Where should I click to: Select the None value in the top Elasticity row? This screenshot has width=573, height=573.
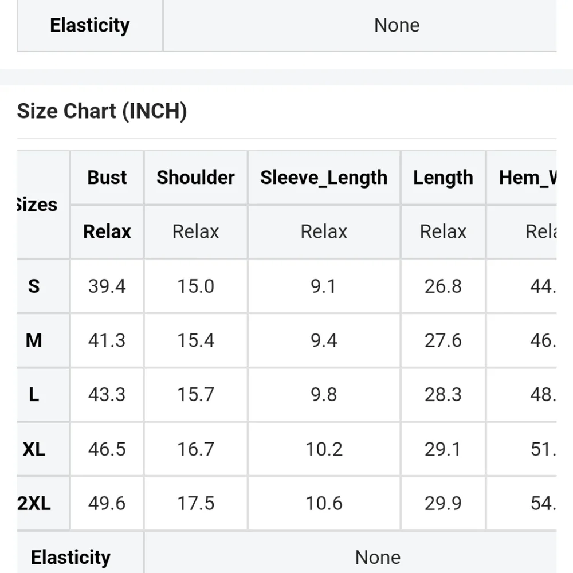[x=397, y=25]
